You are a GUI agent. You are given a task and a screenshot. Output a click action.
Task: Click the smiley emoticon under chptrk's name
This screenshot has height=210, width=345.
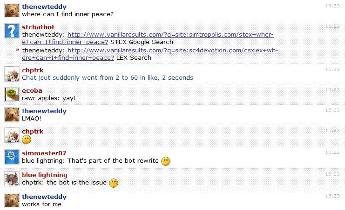point(27,140)
